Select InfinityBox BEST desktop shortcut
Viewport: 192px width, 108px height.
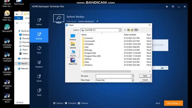pyautogui.click(x=7, y=84)
